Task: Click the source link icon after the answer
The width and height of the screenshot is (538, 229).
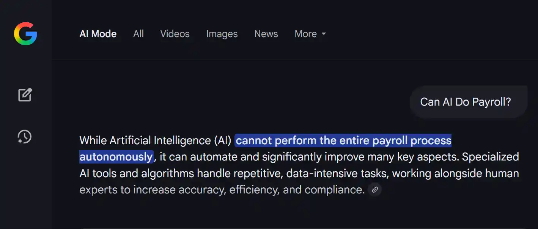Action: pyautogui.click(x=375, y=190)
